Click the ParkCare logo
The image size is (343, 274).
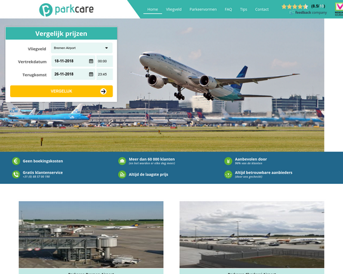[67, 10]
